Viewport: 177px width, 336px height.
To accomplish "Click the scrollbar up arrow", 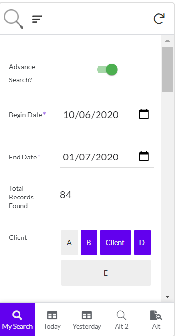I will point(168,41).
